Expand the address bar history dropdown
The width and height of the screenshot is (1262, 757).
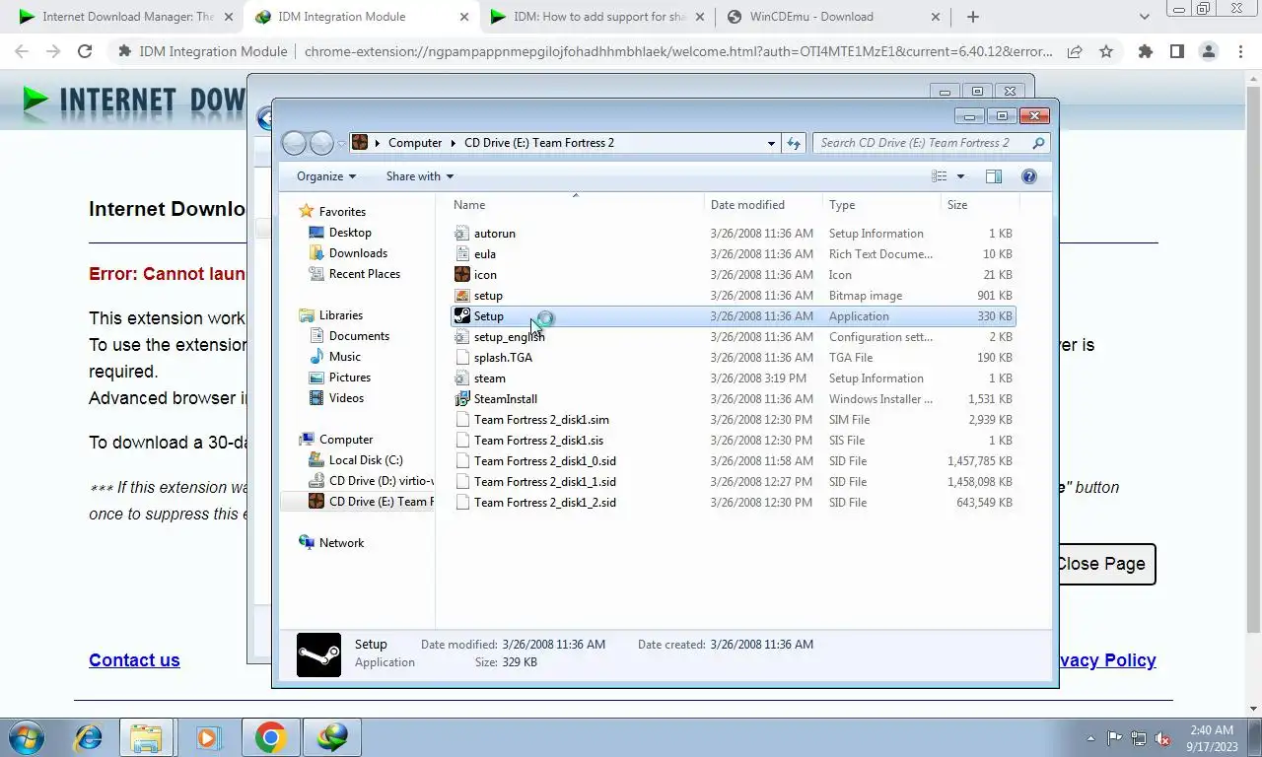tap(771, 143)
